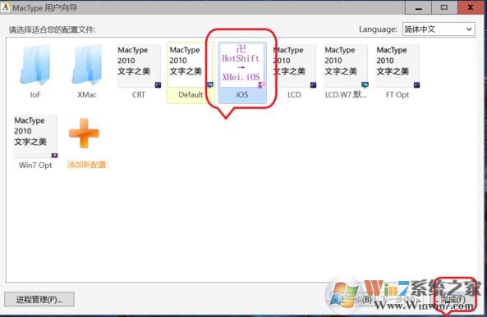Pick the LCD.W7 default profile

click(346, 71)
